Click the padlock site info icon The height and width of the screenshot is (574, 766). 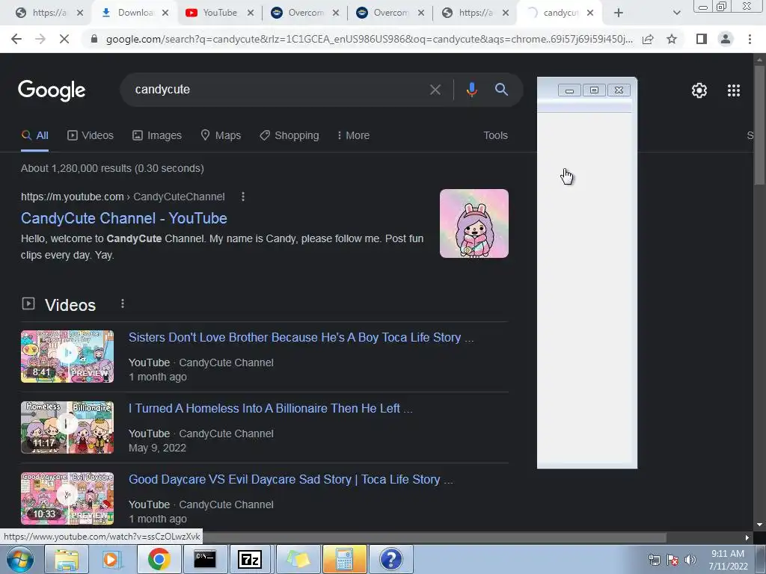click(94, 39)
